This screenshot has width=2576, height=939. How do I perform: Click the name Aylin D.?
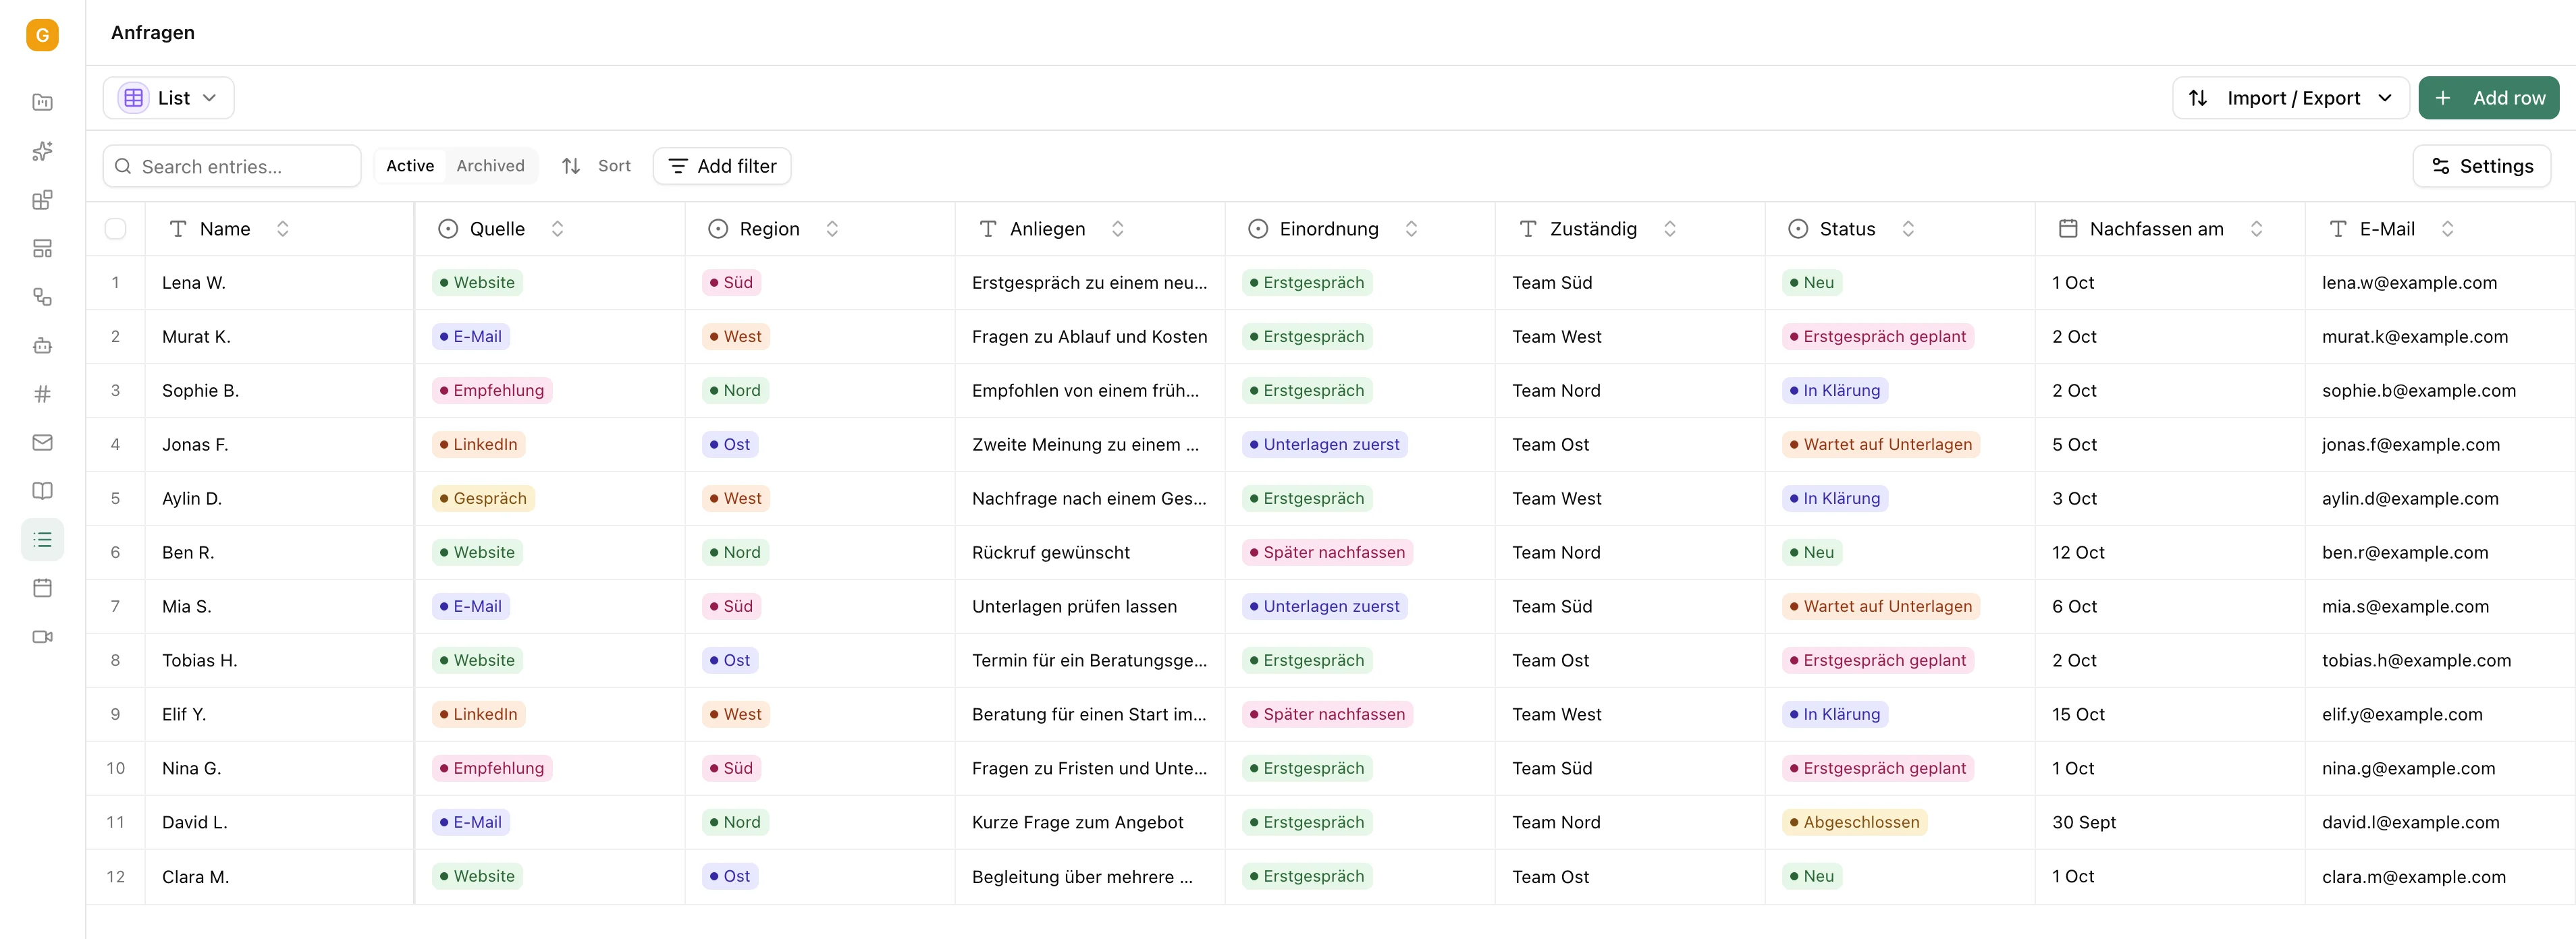(x=192, y=499)
